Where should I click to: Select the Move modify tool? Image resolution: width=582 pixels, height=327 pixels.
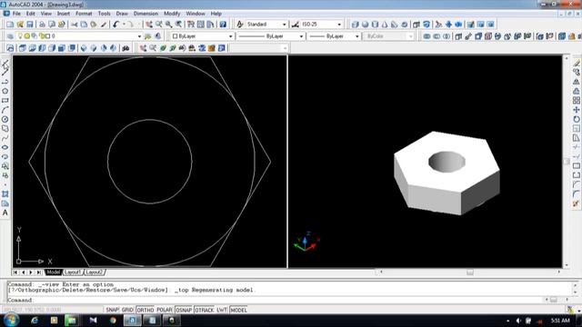pos(576,110)
